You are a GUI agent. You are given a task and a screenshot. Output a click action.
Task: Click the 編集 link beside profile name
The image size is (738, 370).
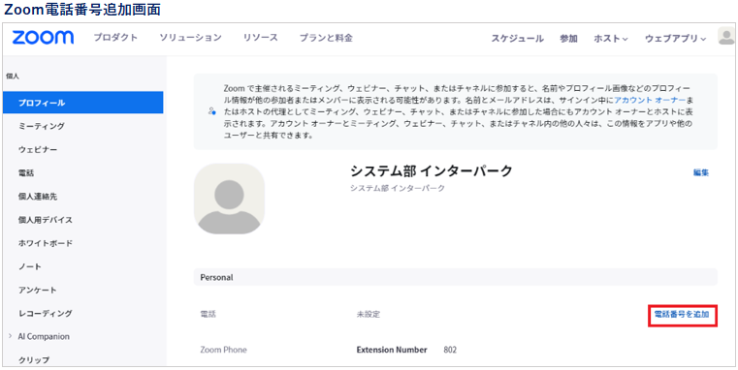point(701,172)
